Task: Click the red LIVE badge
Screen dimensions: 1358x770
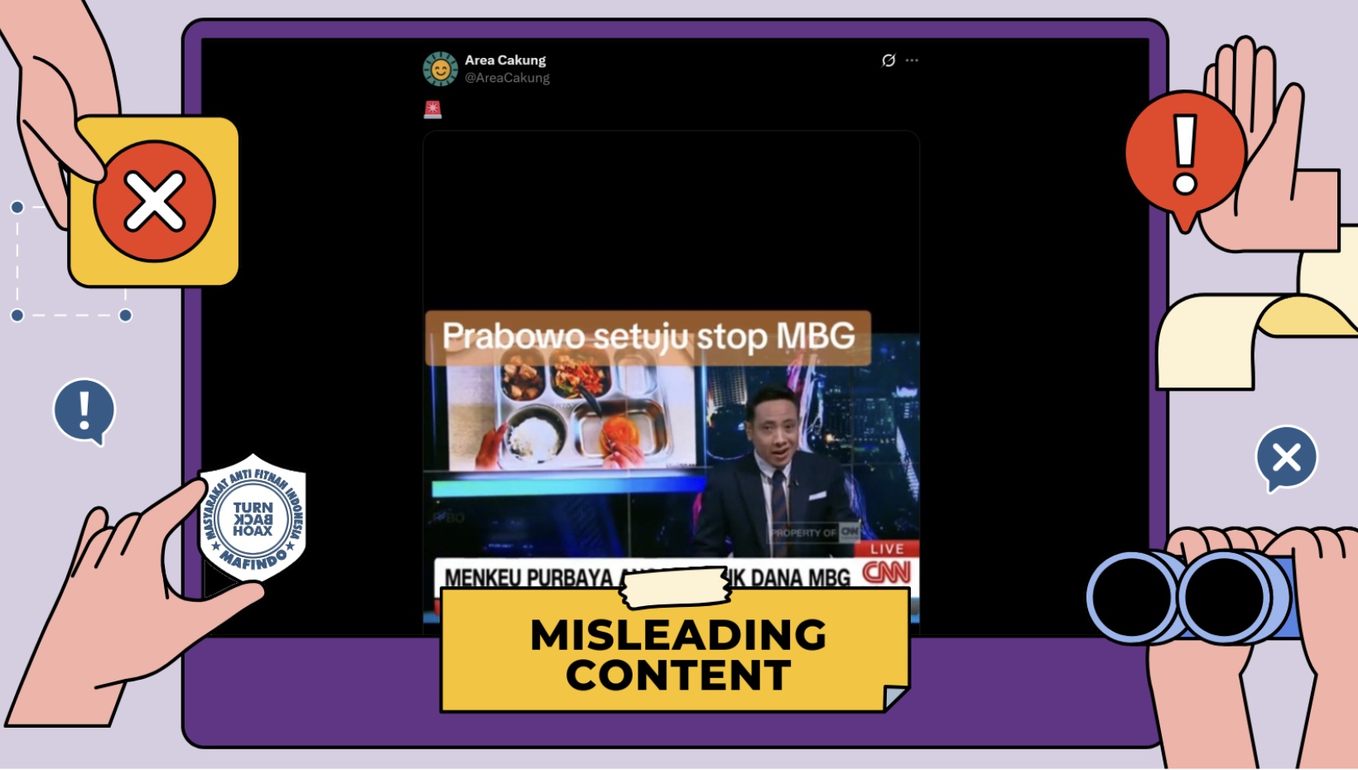Action: (x=886, y=549)
